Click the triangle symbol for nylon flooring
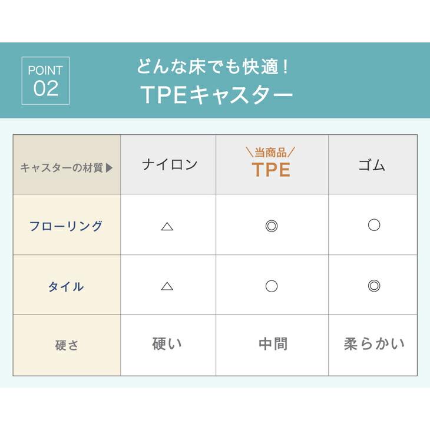The width and height of the screenshot is (430, 430). [167, 227]
